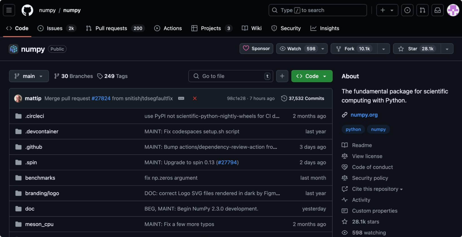The height and width of the screenshot is (237, 462).
Task: Focus the Go to file field
Action: 231,76
